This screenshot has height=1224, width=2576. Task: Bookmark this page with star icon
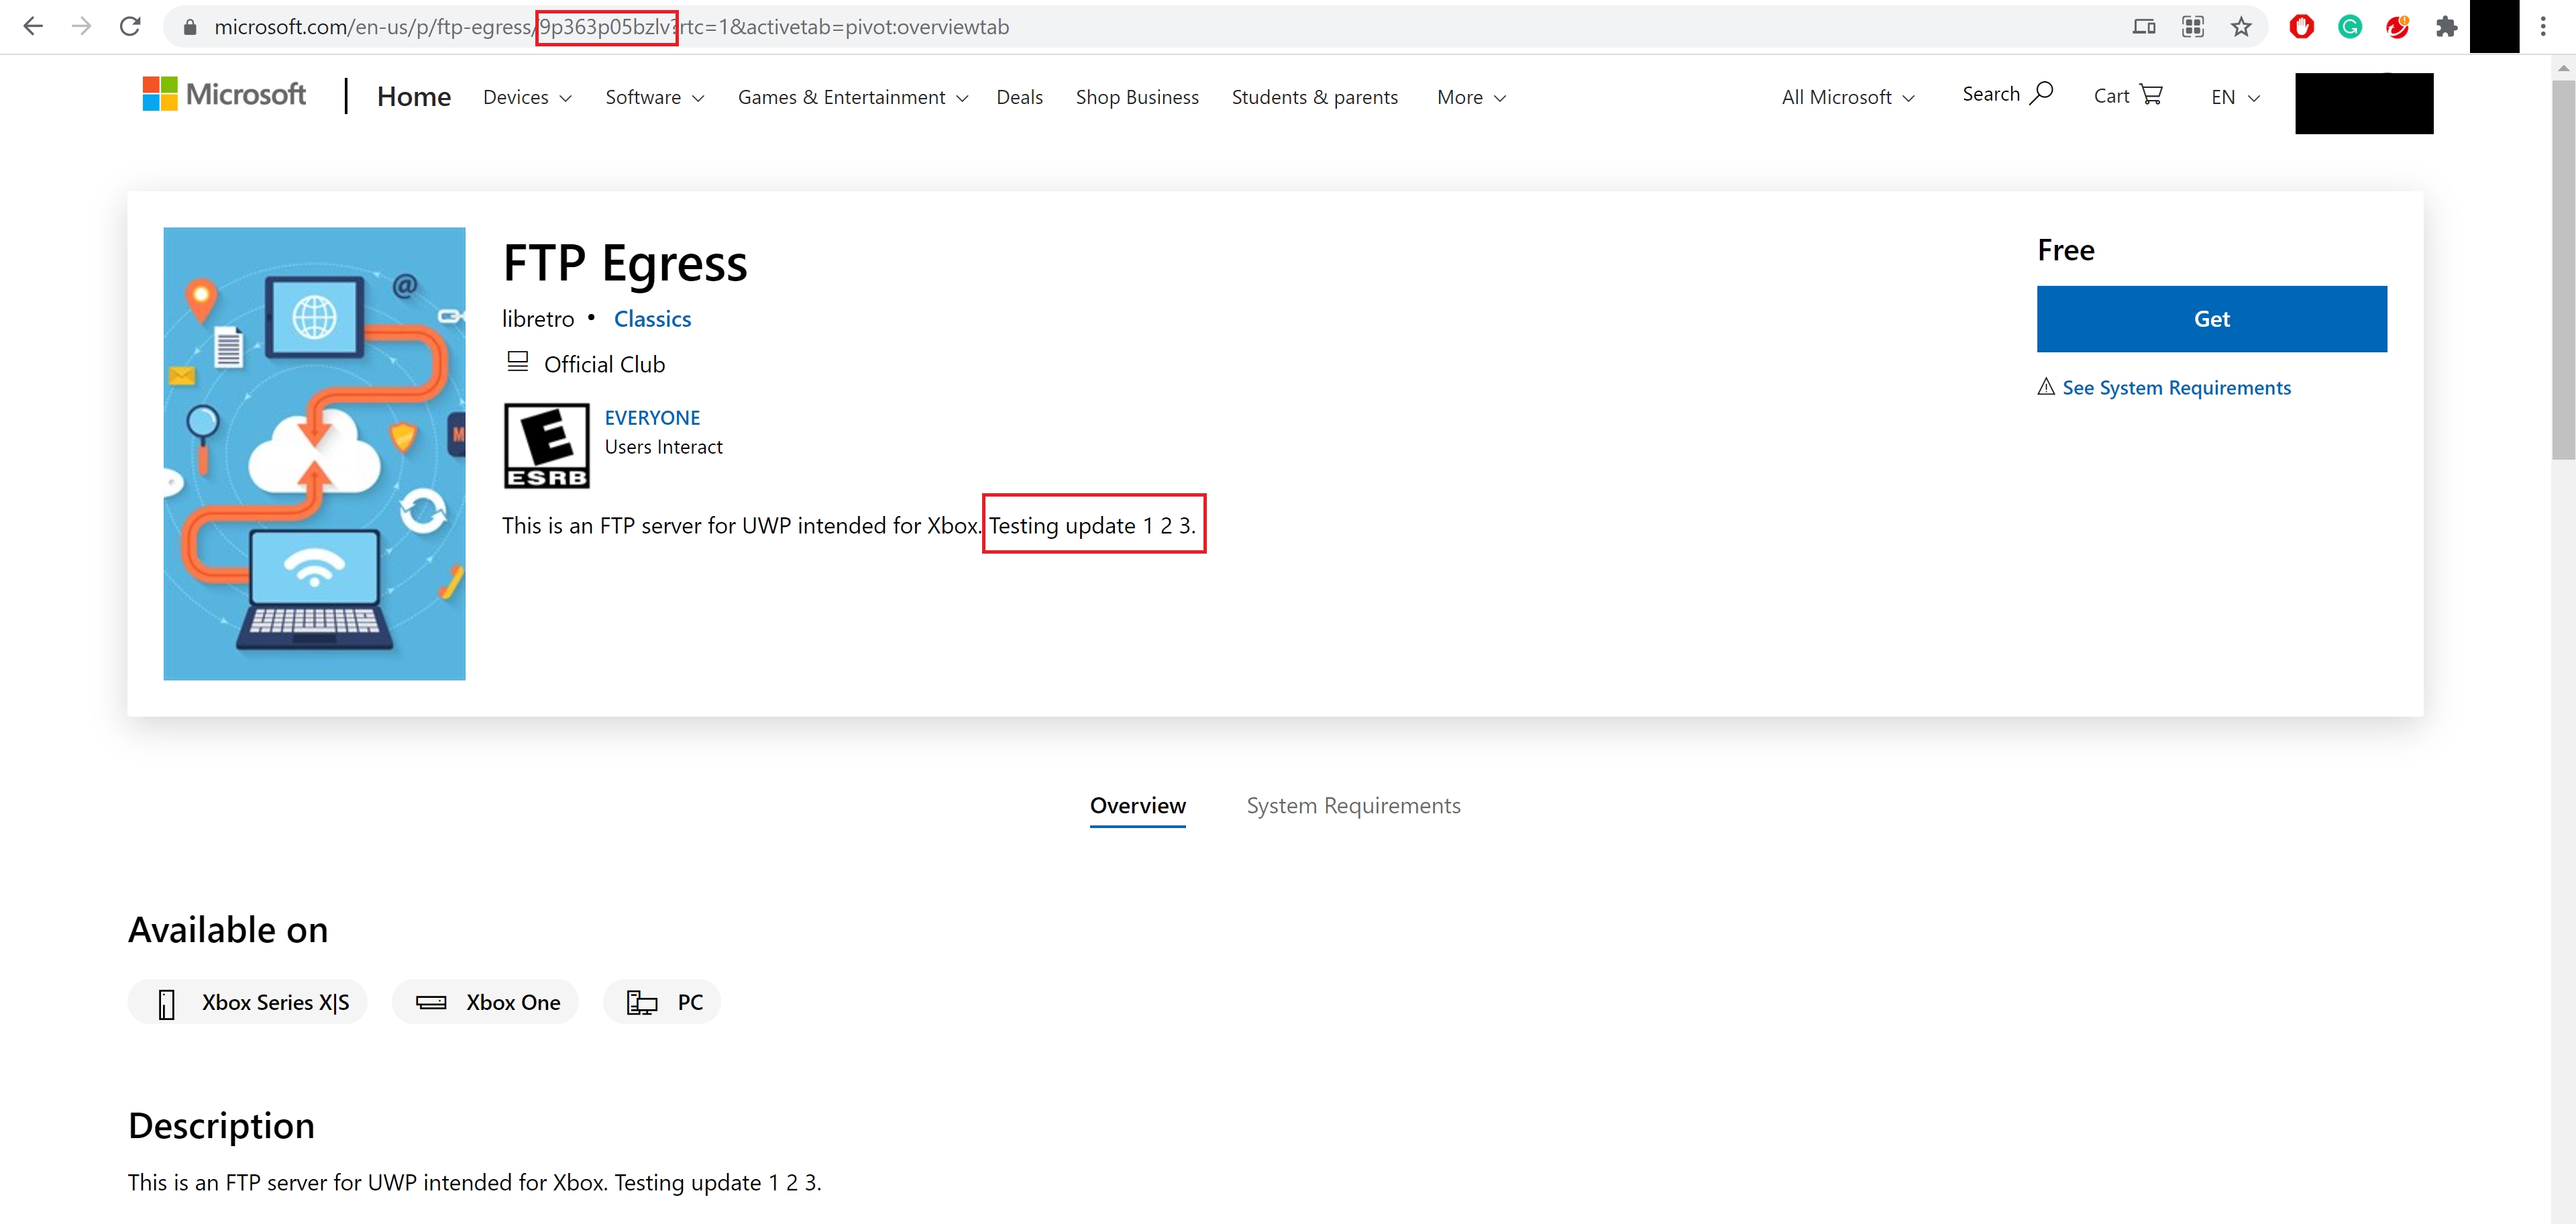point(2240,27)
